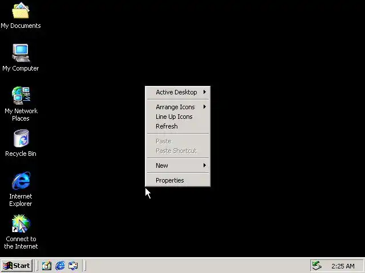The image size is (365, 273).
Task: Open the New submenu
Action: click(x=178, y=166)
